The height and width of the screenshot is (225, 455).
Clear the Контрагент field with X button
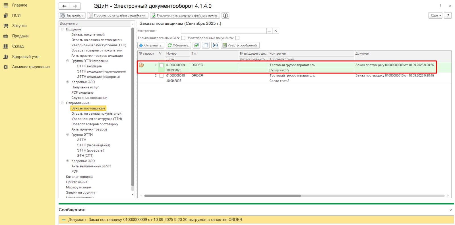276,31
